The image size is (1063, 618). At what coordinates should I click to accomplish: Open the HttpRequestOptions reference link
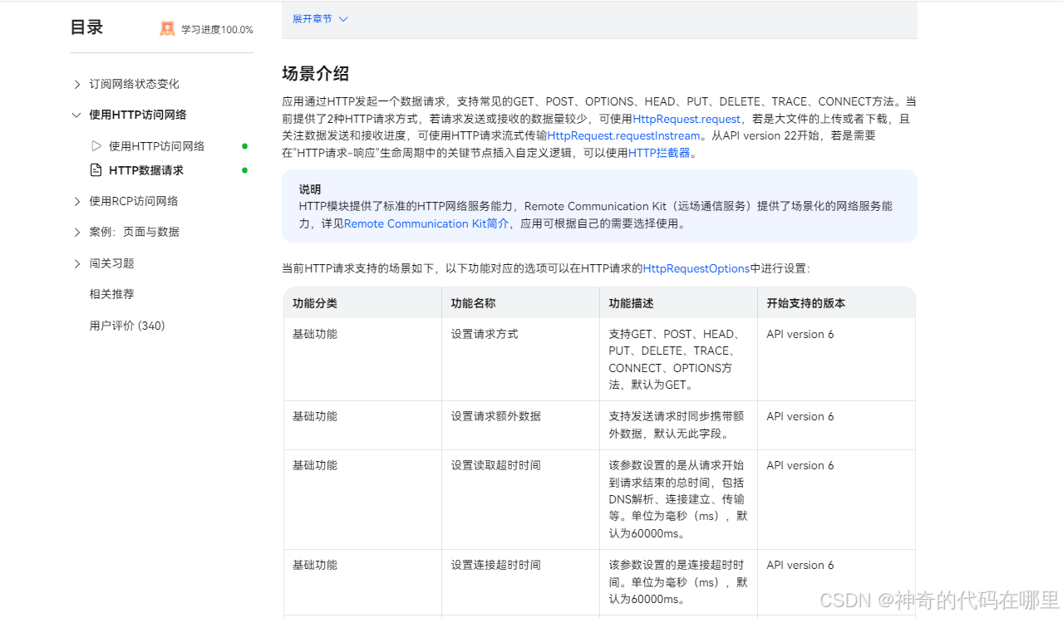[696, 267]
